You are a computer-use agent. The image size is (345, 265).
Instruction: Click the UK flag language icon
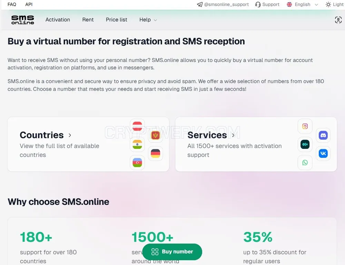coord(289,4)
